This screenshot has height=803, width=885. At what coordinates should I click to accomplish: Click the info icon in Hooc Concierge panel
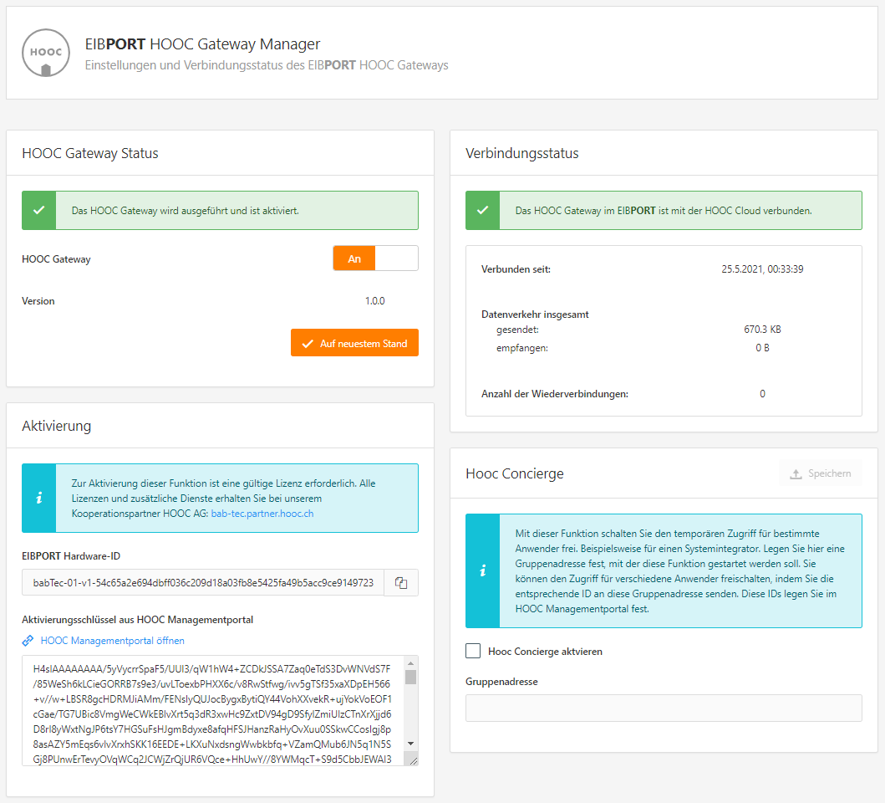tap(482, 571)
